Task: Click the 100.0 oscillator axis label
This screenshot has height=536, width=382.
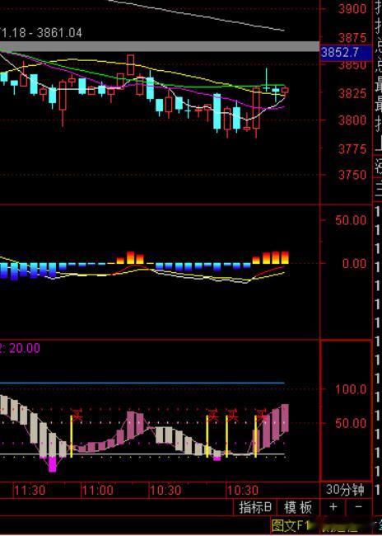Action: pos(351,389)
